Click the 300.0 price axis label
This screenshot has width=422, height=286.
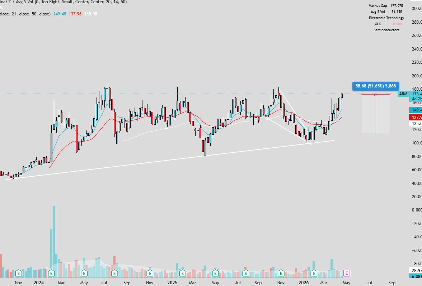click(417, 9)
